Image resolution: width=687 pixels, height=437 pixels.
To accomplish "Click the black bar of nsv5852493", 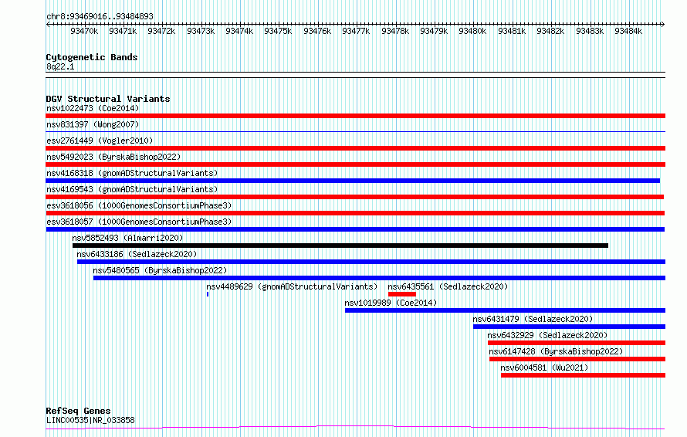I will (340, 246).
